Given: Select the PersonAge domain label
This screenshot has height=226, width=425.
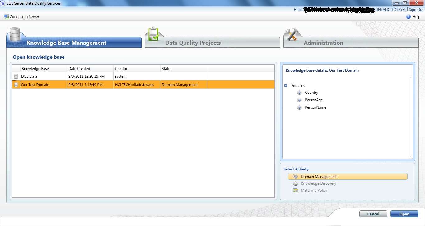Looking at the screenshot, I should (x=314, y=100).
